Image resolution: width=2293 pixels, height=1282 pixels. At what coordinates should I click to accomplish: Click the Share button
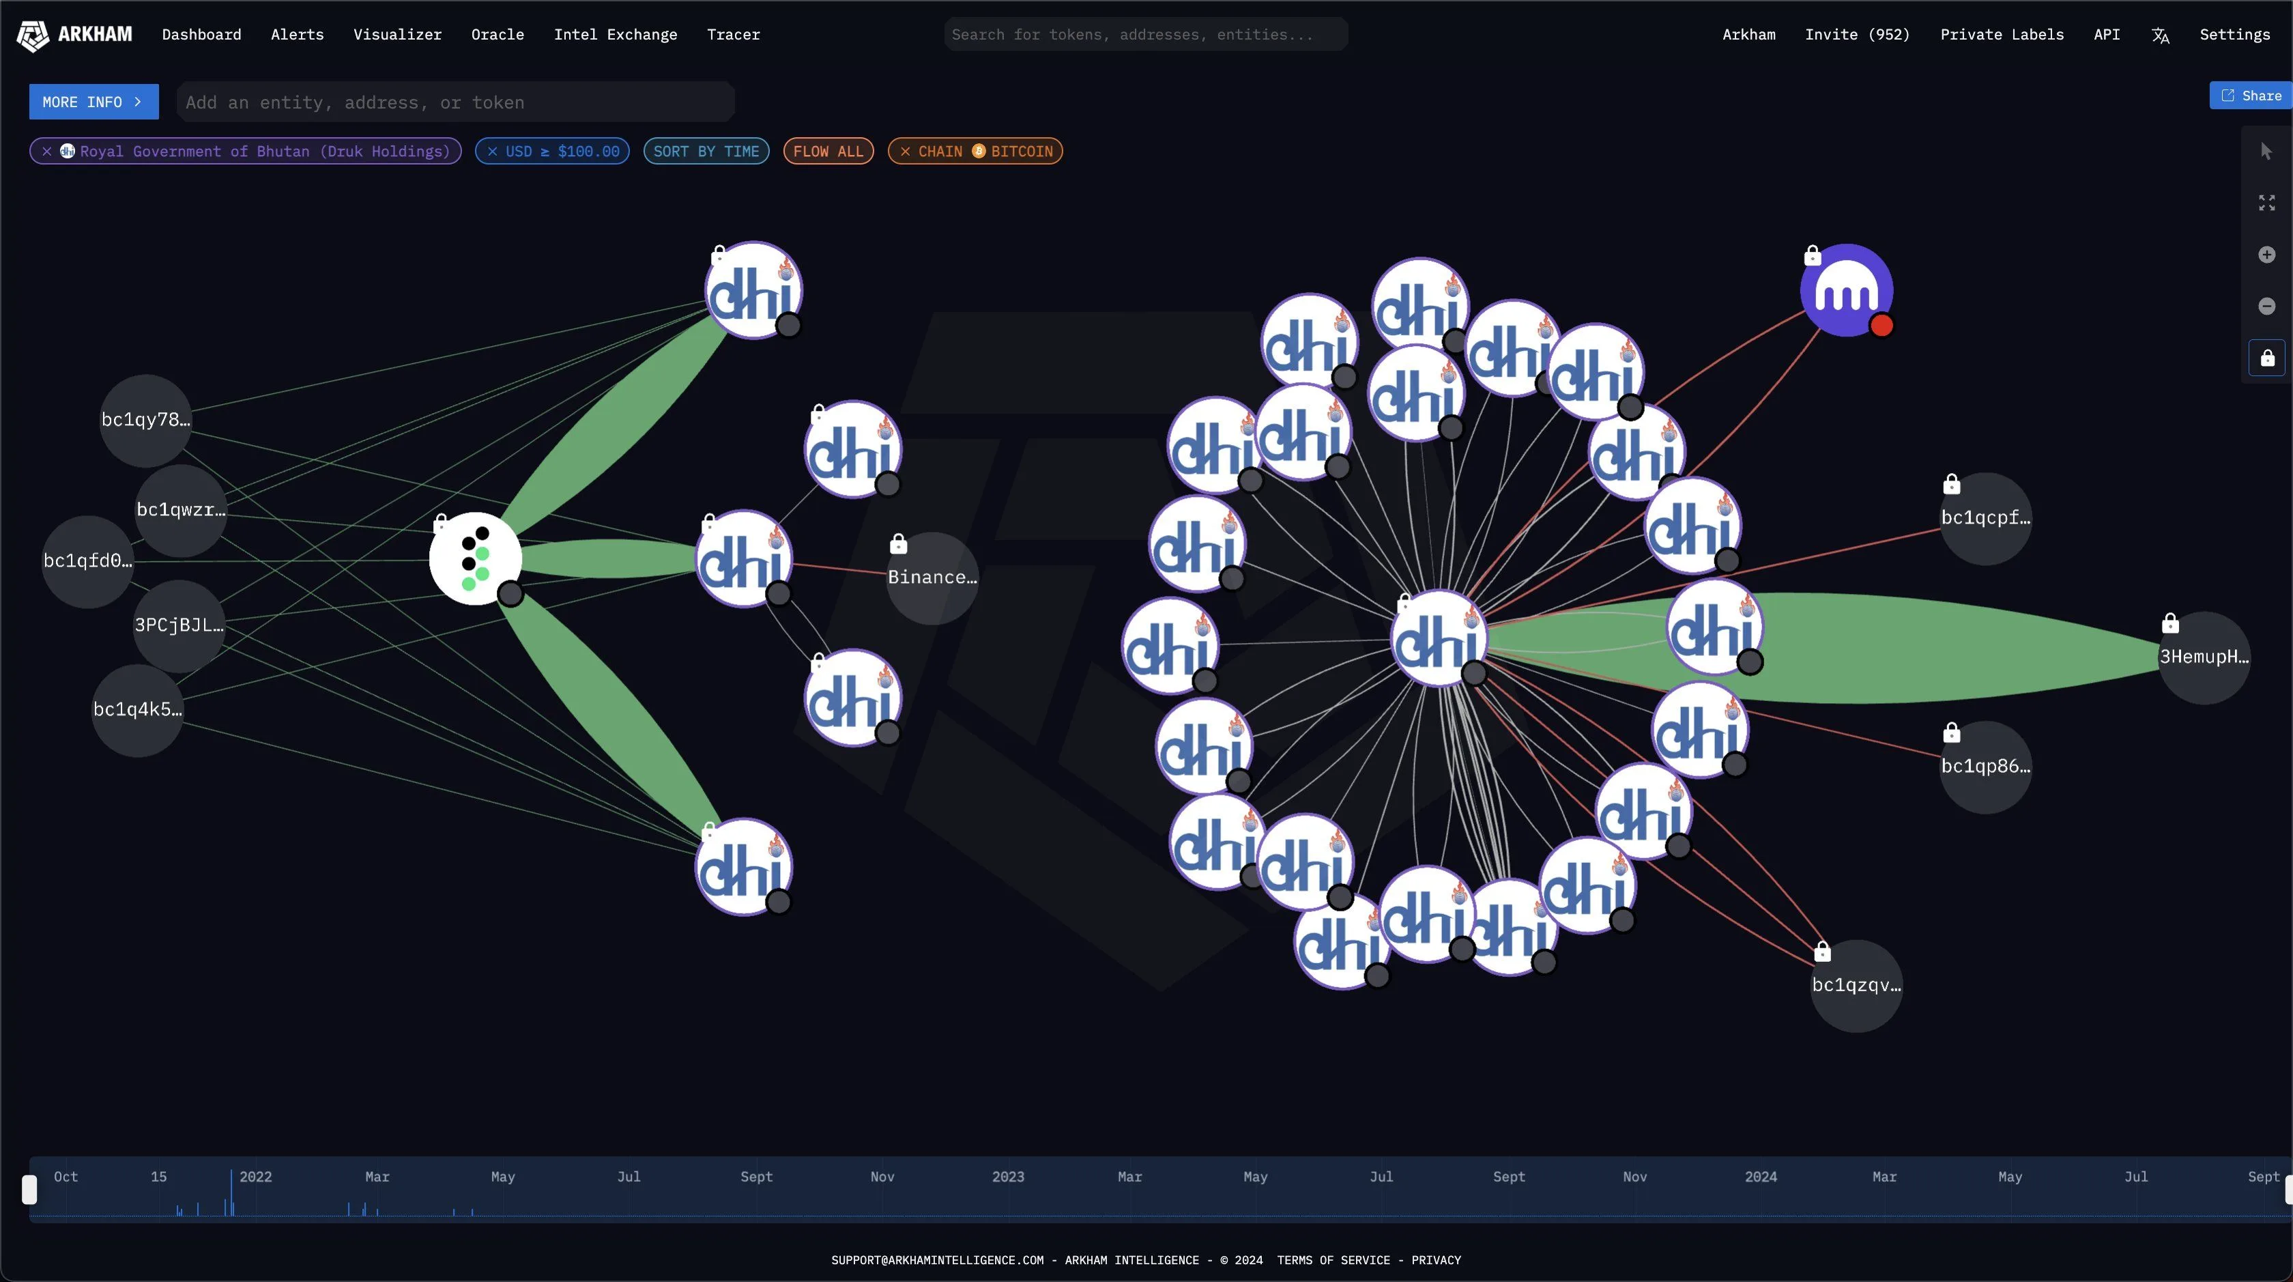pyautogui.click(x=2251, y=96)
